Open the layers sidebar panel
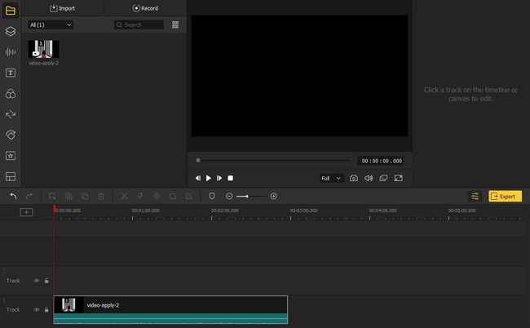This screenshot has height=328, width=530. (11, 31)
